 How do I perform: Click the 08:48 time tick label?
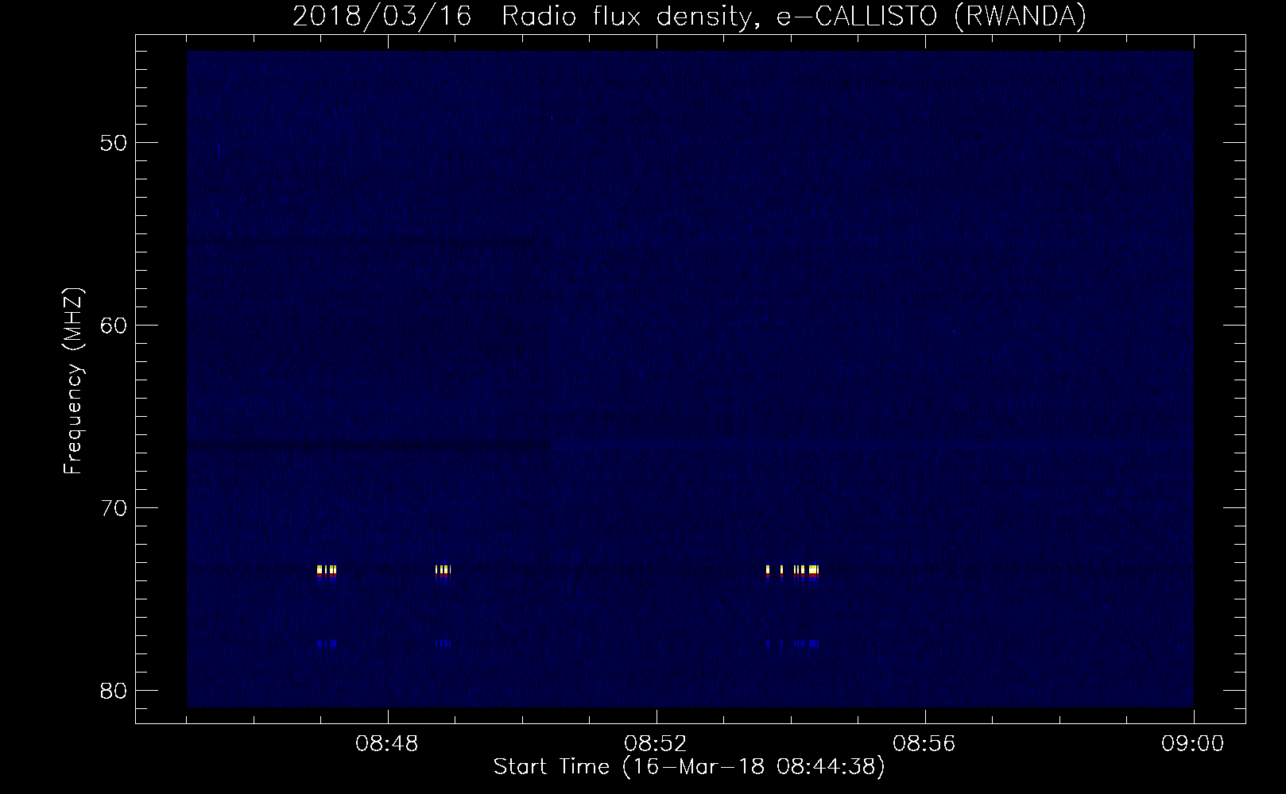tap(388, 744)
